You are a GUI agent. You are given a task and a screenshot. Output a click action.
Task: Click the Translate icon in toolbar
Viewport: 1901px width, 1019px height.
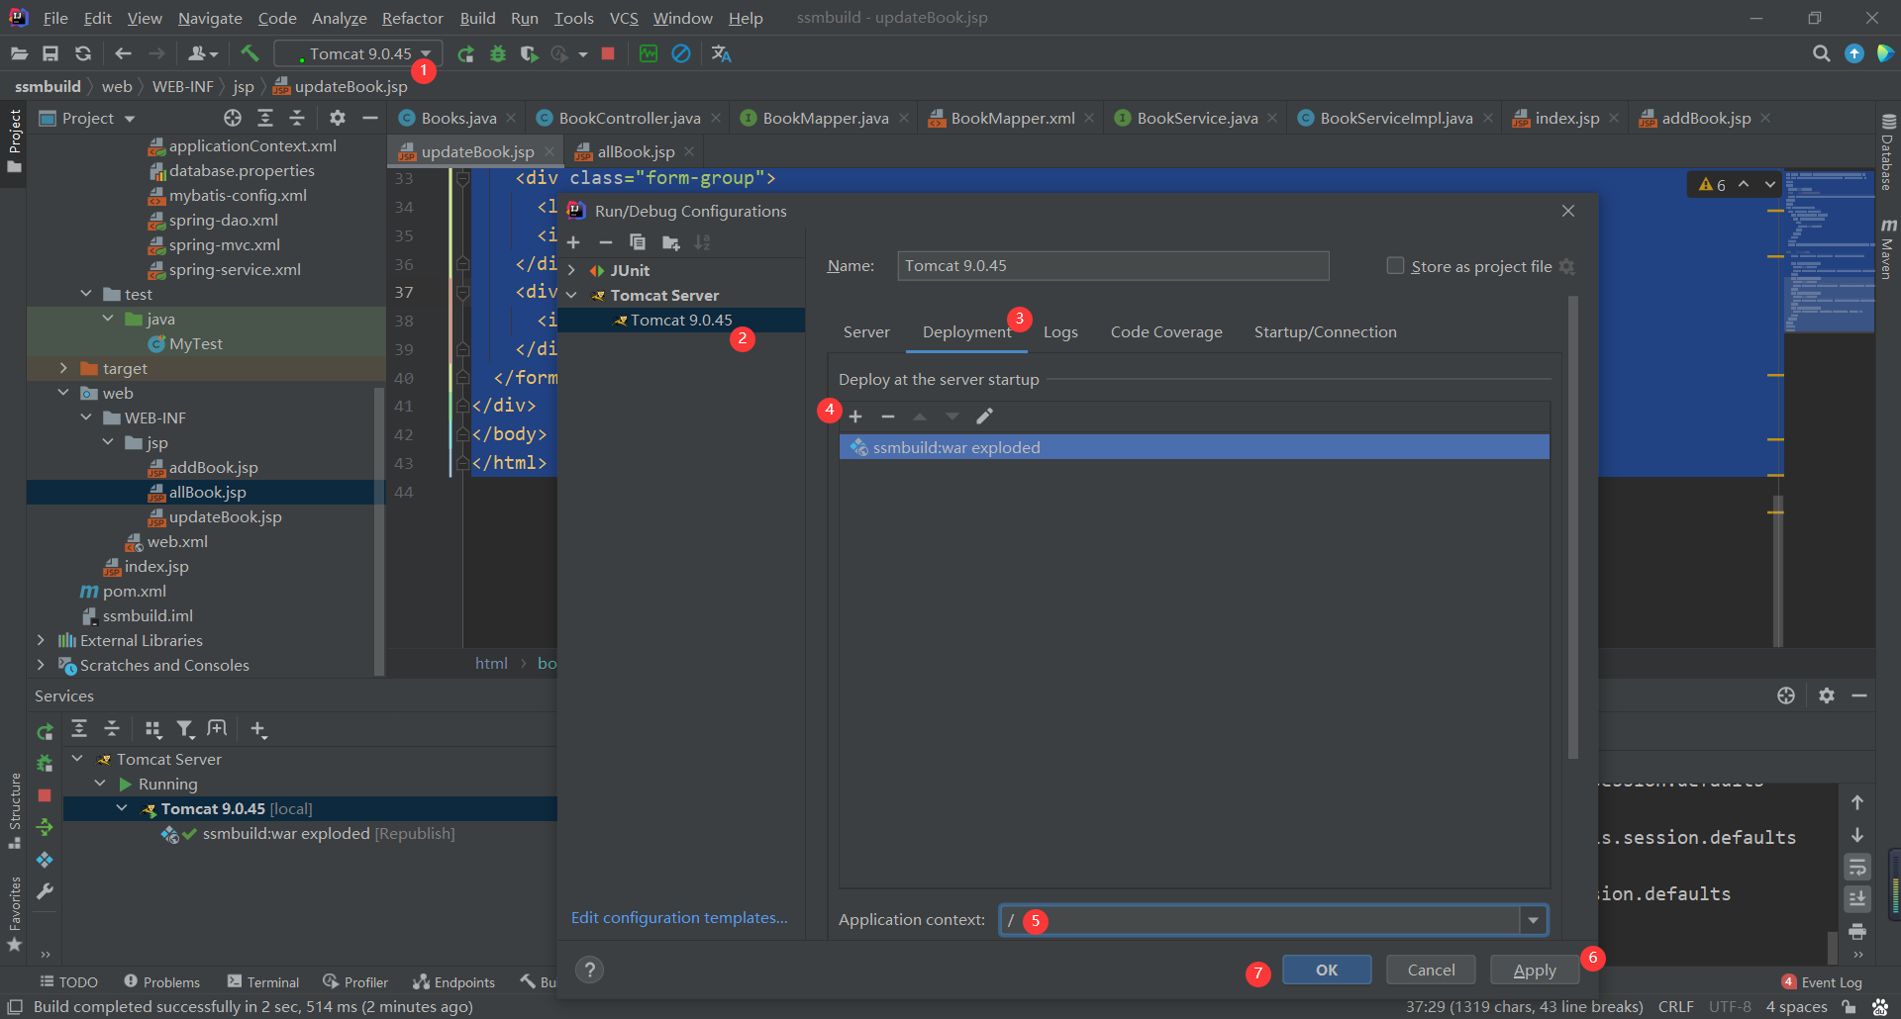[721, 53]
